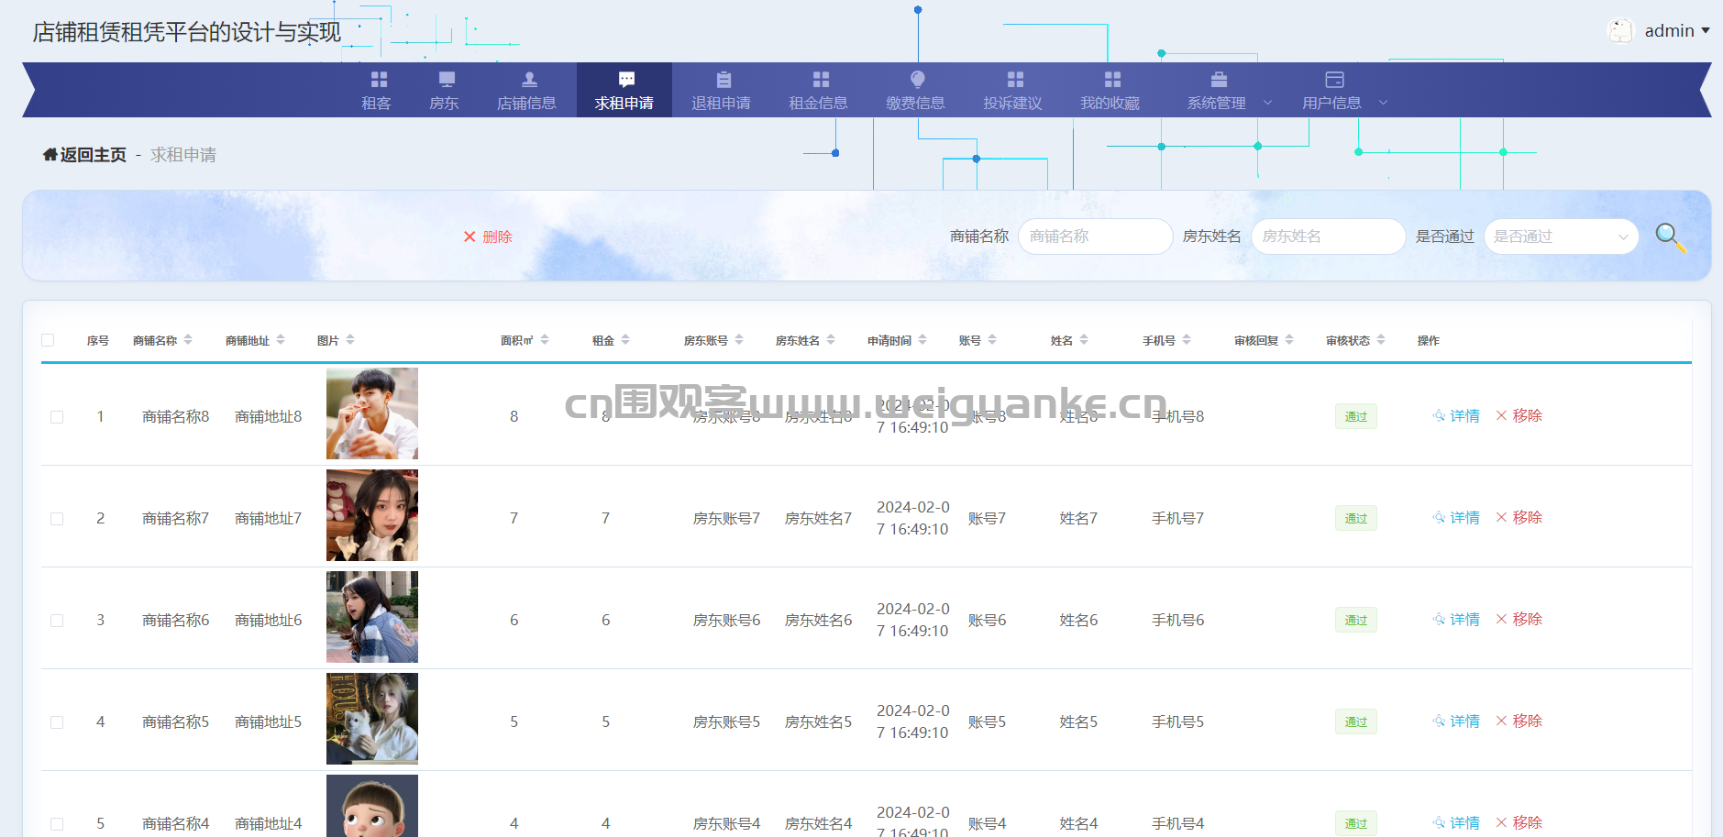The height and width of the screenshot is (837, 1723).
Task: Click the admin avatar icon
Action: [x=1621, y=31]
